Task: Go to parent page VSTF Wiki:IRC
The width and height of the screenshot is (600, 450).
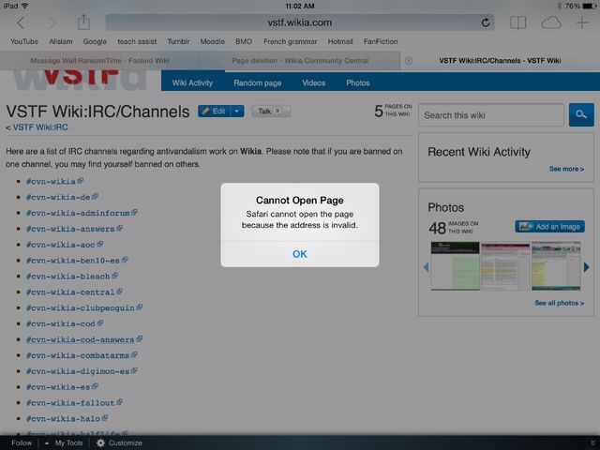Action: coord(40,127)
